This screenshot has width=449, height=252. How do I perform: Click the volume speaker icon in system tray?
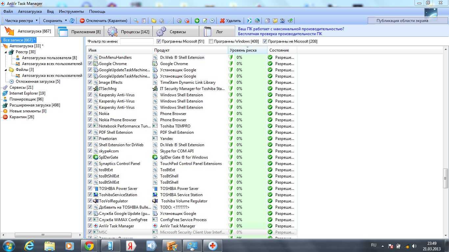tap(414, 246)
